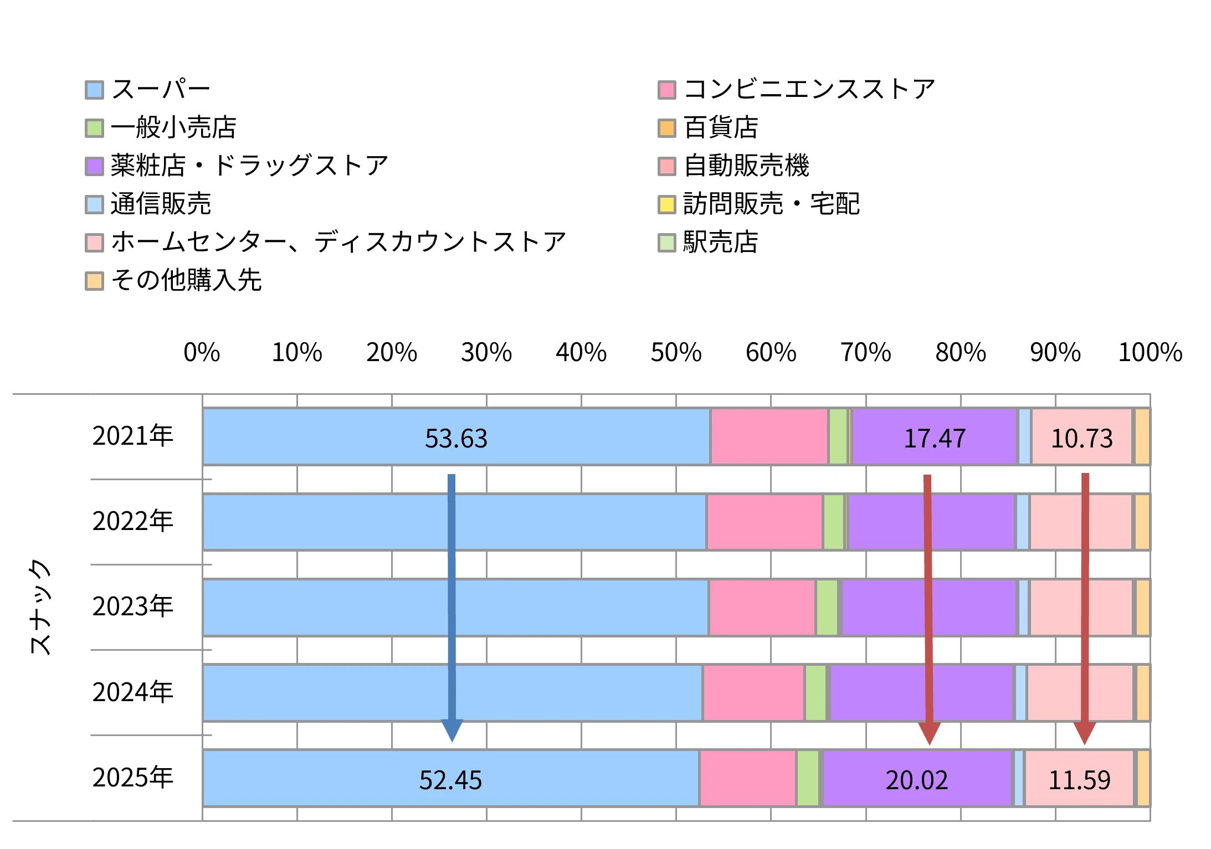Click the 通信販売 legend label
Image resolution: width=1211 pixels, height=849 pixels.
tap(161, 204)
